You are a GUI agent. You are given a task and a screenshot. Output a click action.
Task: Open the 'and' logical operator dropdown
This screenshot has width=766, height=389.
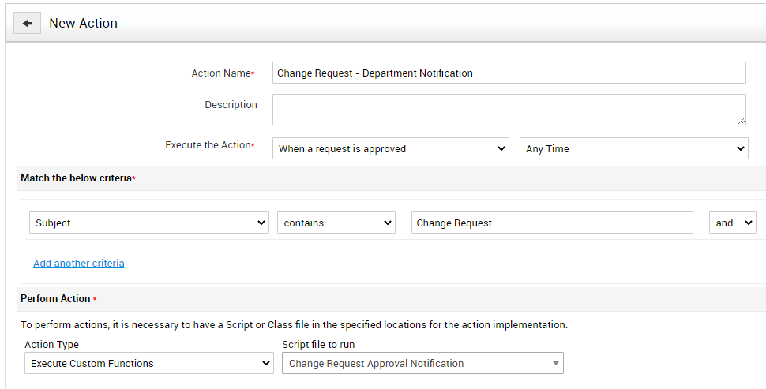click(732, 223)
